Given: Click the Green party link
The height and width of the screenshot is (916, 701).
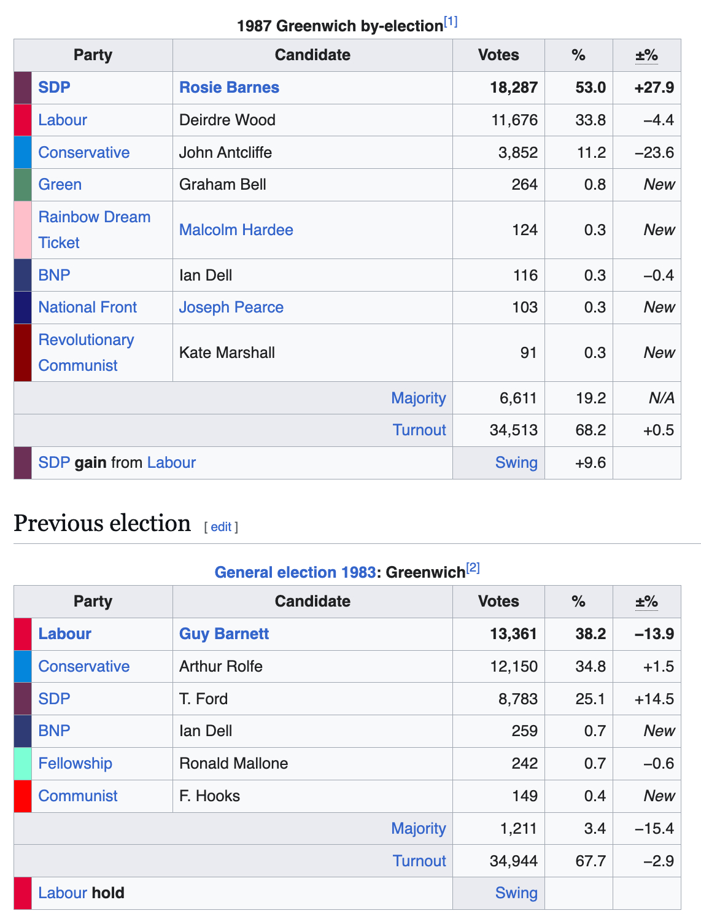Looking at the screenshot, I should click(60, 184).
